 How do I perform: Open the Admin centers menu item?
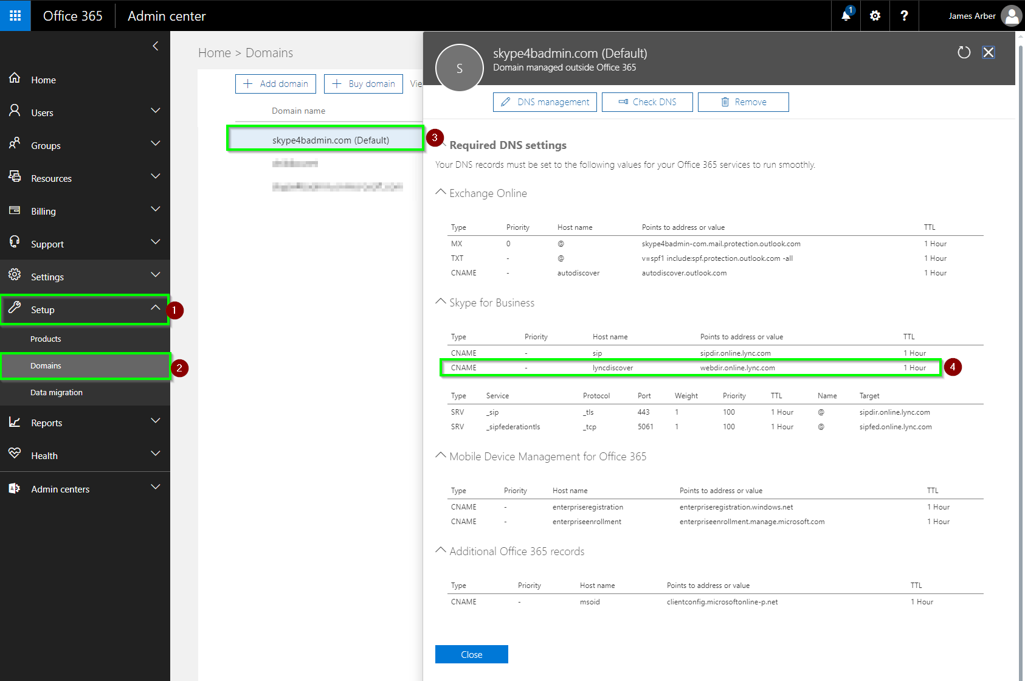tap(85, 489)
